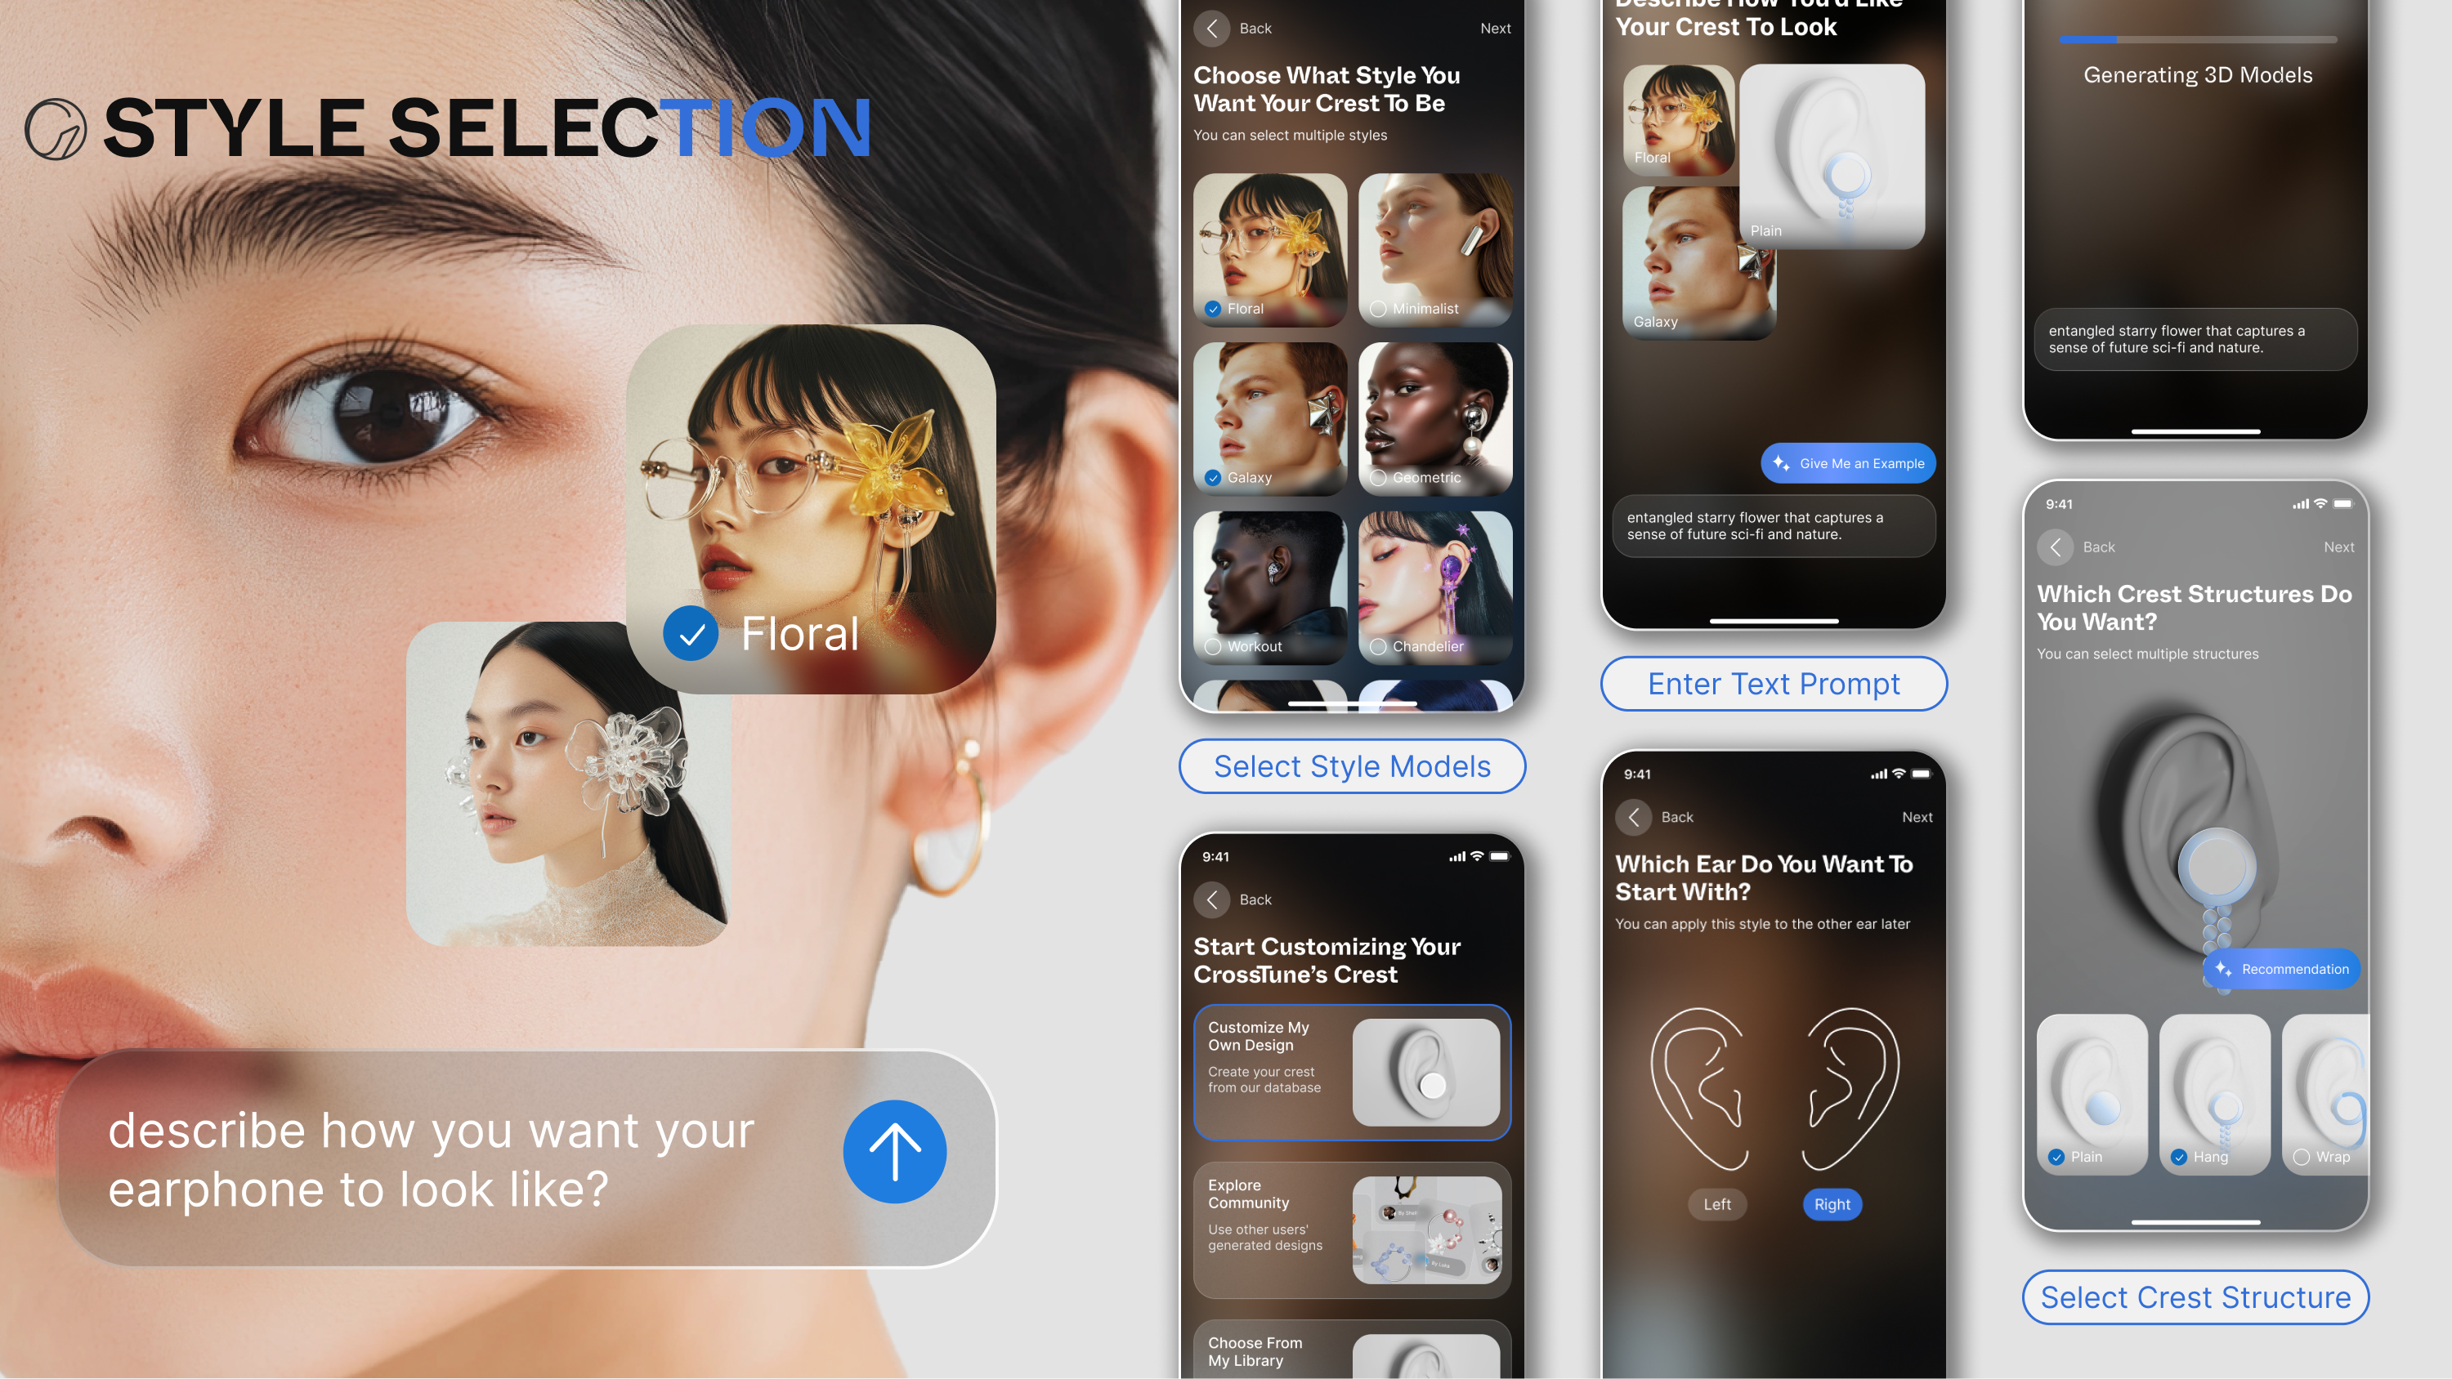Select the Right ear option tab
This screenshot has width=2452, height=1379.
pos(1832,1204)
